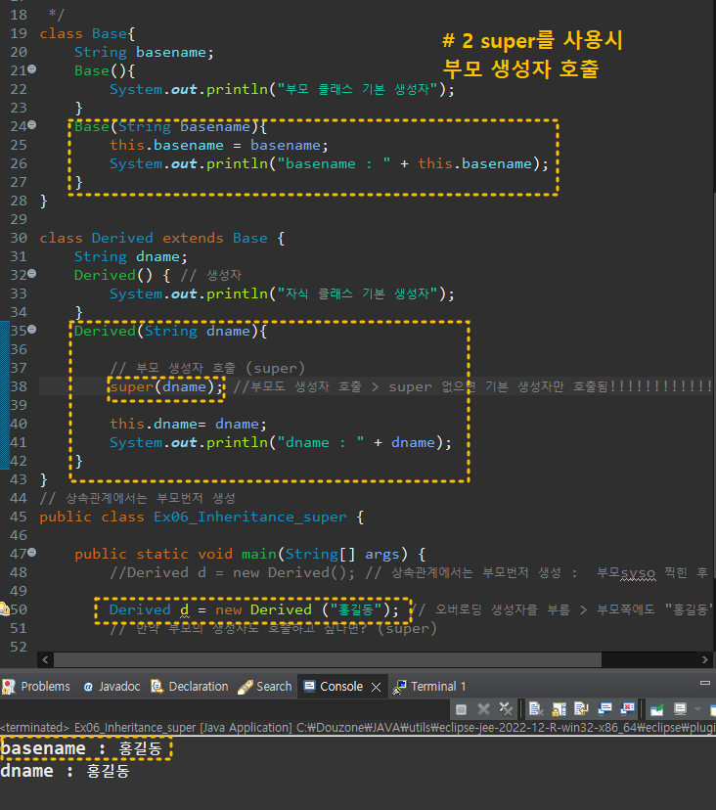Toggle Show Console When Standard Out Changes

604,709
